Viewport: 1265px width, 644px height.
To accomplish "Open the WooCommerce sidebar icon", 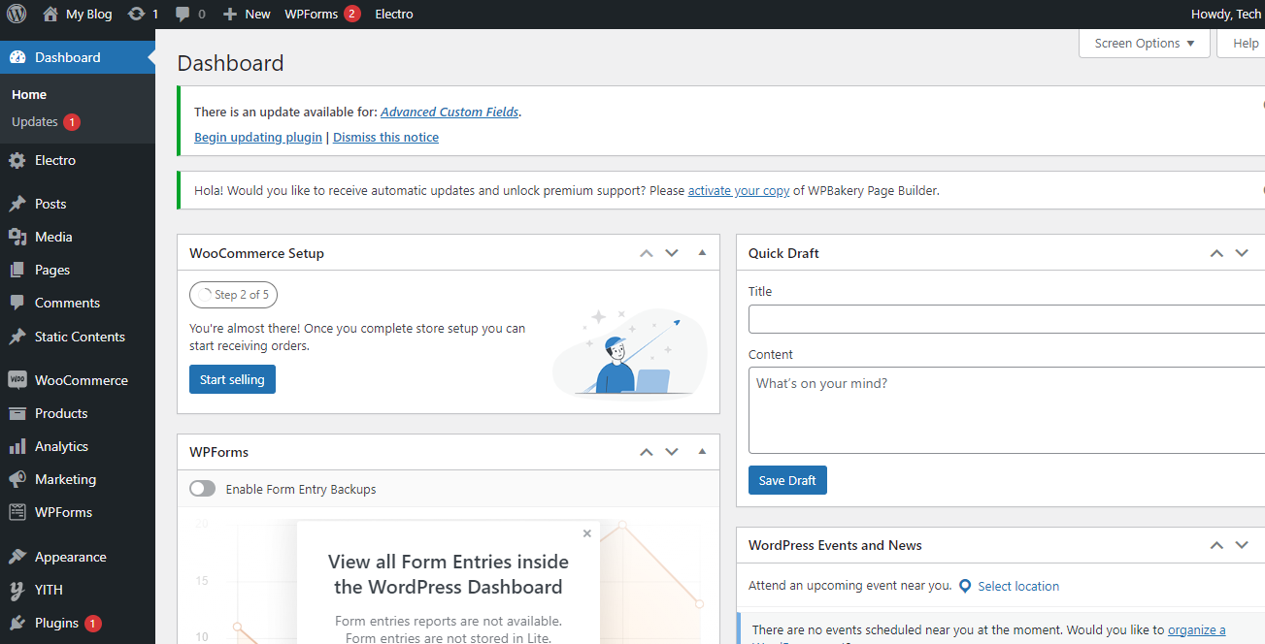I will click(x=17, y=380).
